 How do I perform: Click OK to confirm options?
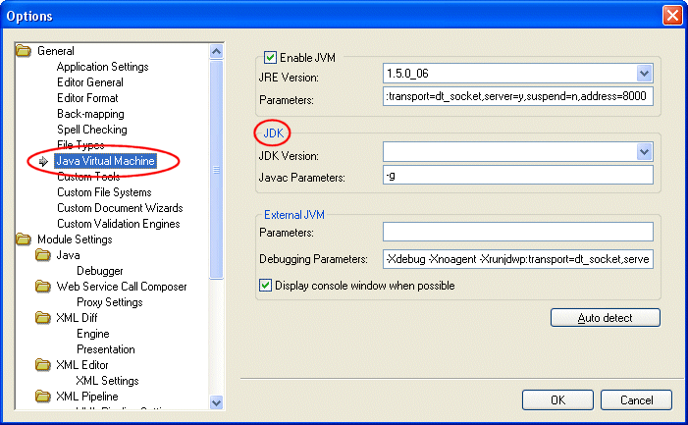pyautogui.click(x=557, y=400)
